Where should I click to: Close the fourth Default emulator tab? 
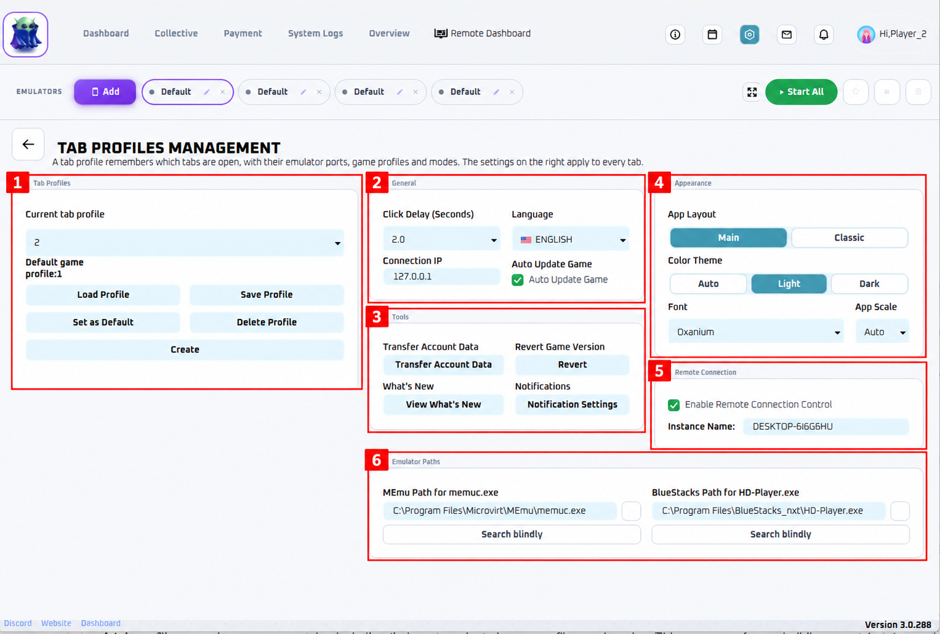pos(512,92)
